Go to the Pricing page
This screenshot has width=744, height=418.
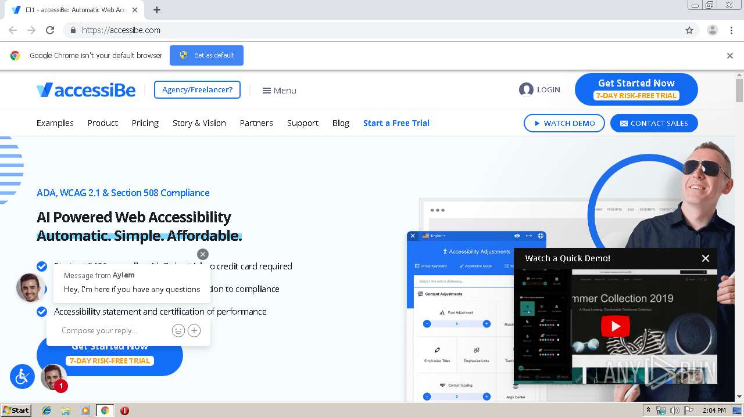pyautogui.click(x=145, y=123)
